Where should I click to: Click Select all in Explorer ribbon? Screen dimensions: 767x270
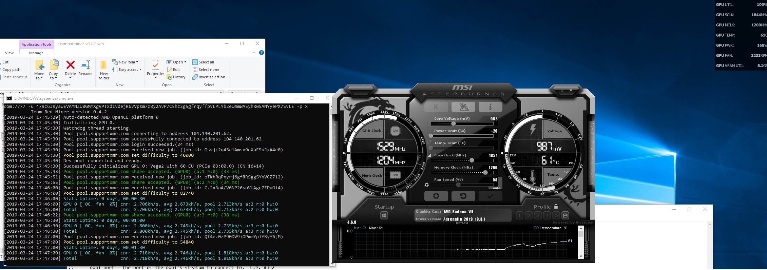(x=203, y=62)
